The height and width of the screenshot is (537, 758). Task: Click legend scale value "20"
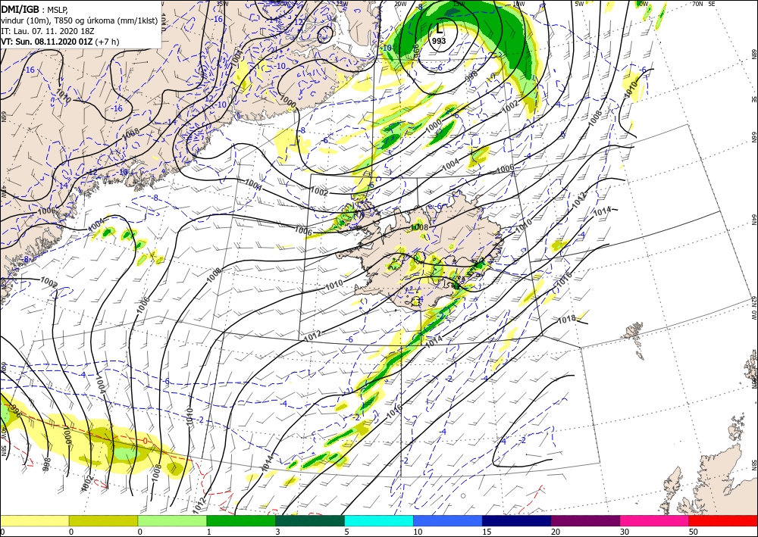556,532
